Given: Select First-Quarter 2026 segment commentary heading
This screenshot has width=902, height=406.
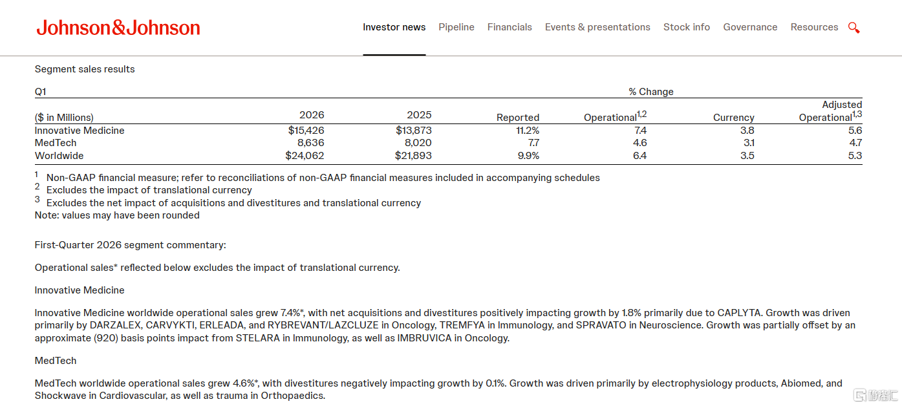Looking at the screenshot, I should (131, 245).
